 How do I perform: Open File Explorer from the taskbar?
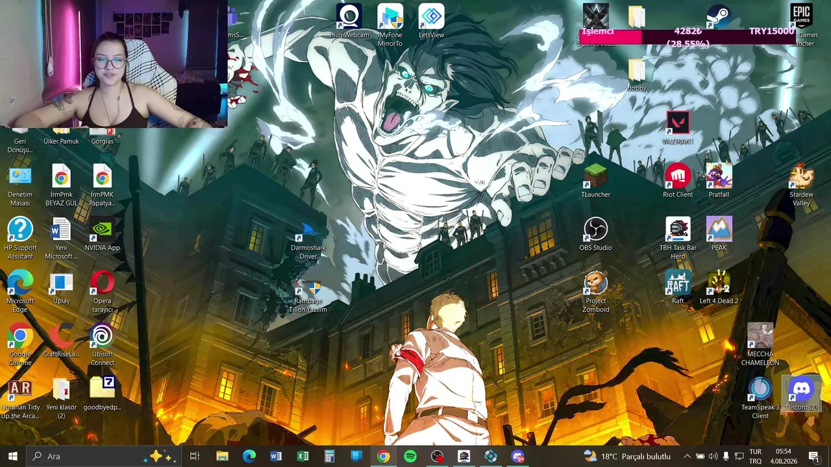click(222, 456)
